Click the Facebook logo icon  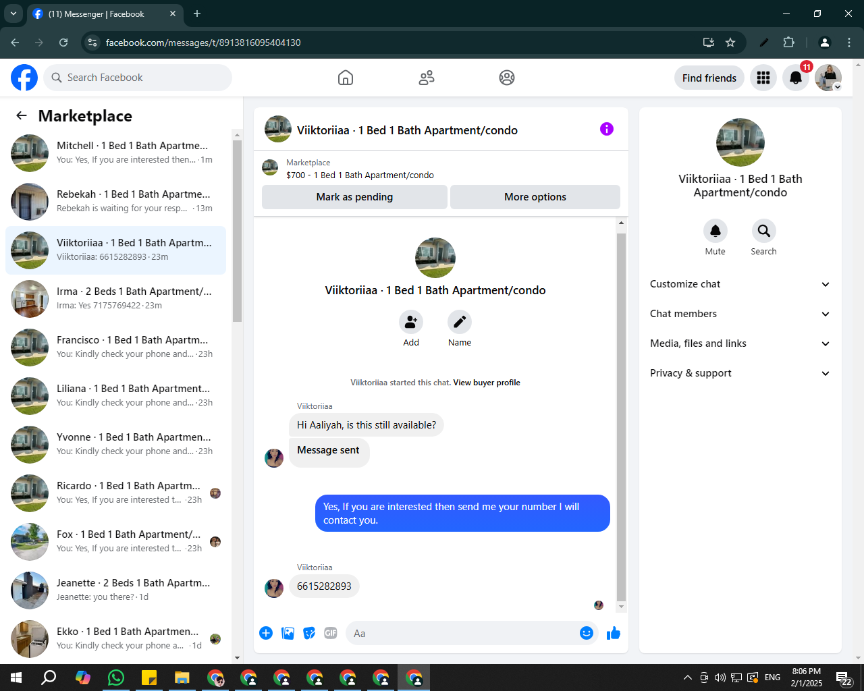pos(24,78)
